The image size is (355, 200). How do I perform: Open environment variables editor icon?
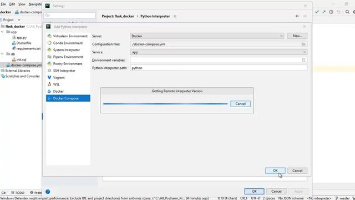(x=303, y=60)
